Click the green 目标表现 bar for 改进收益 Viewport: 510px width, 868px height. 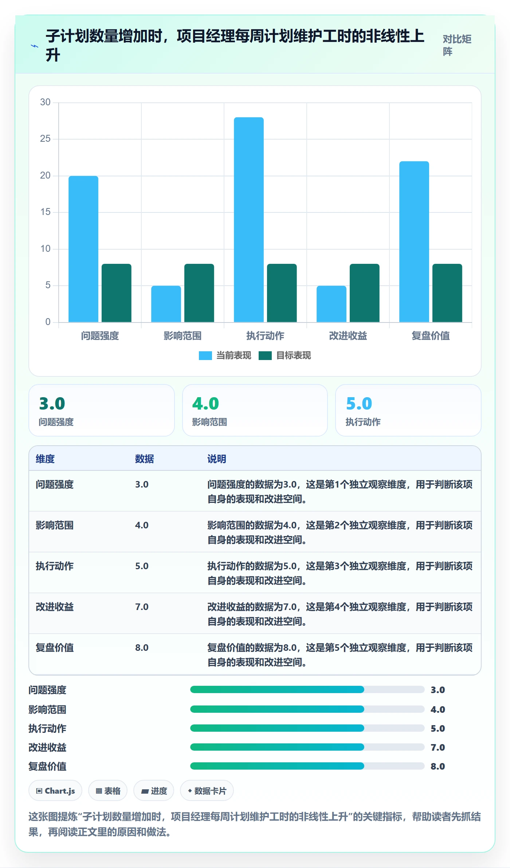pyautogui.click(x=365, y=293)
